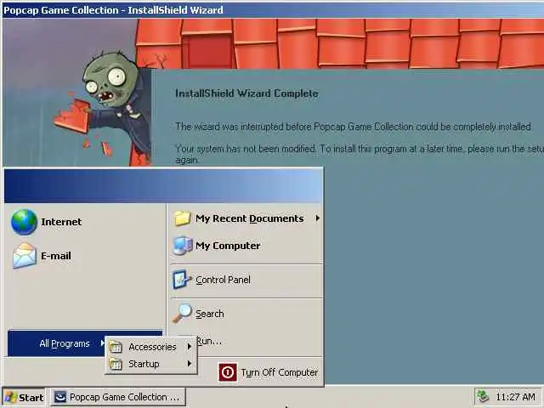This screenshot has width=544, height=408.
Task: Click the Search magnifier icon
Action: click(x=182, y=314)
